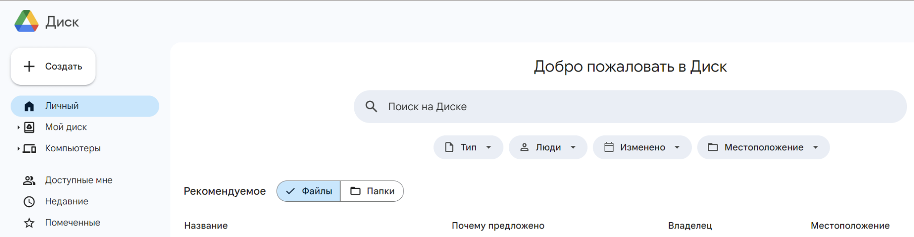
Task: Click the person icon in Люди filter
Action: 524,147
